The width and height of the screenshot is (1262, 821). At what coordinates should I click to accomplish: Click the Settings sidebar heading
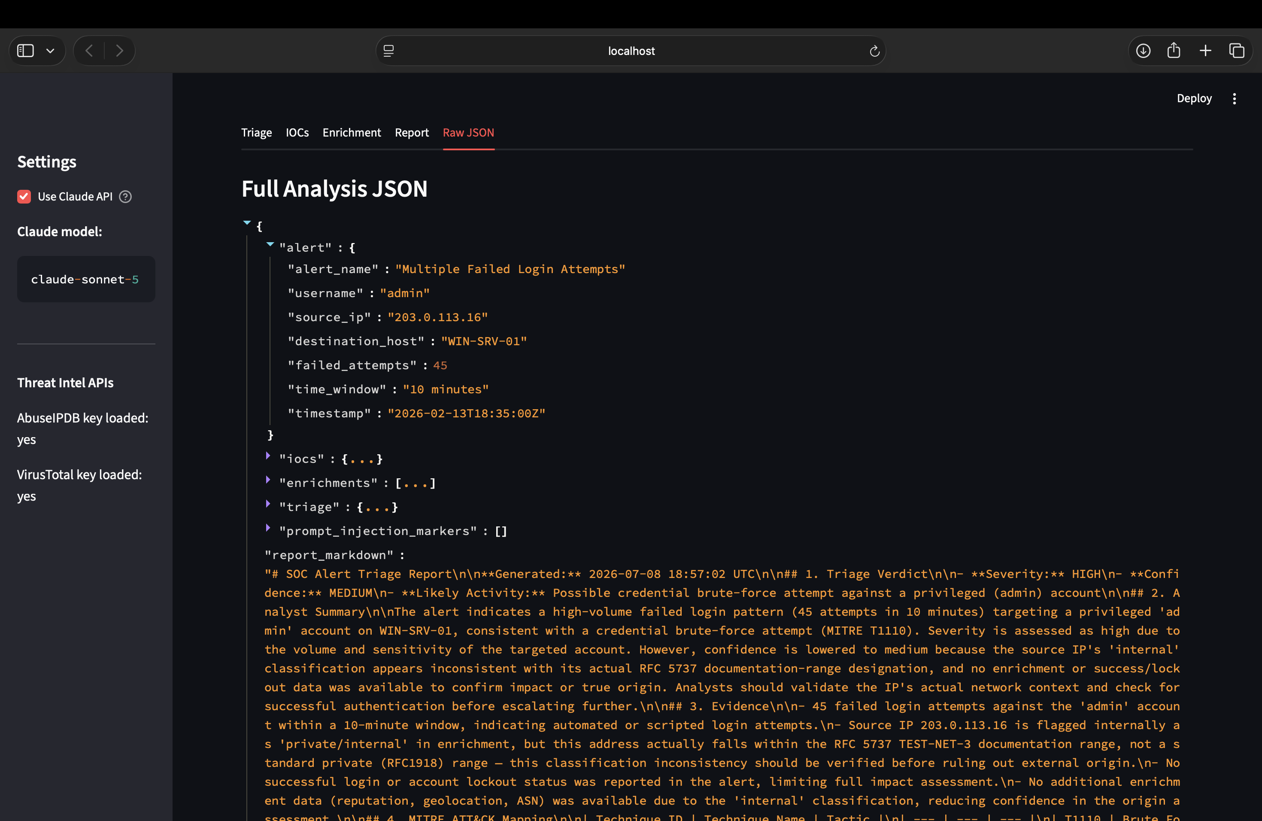[47, 162]
